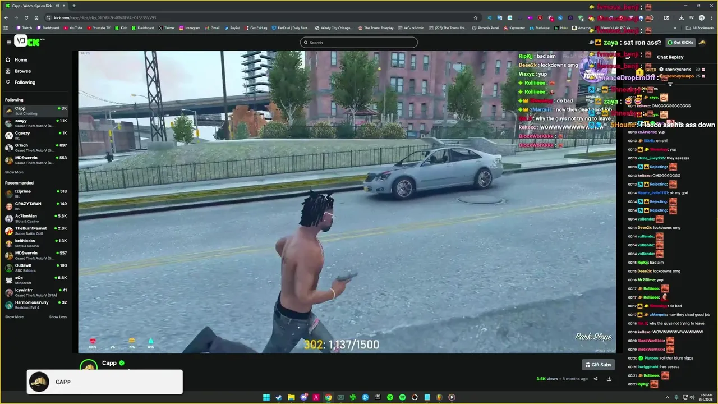
Task: Open icywintrr's channel
Action: tap(36, 292)
